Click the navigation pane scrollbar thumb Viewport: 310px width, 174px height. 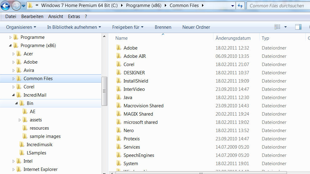(x=104, y=91)
